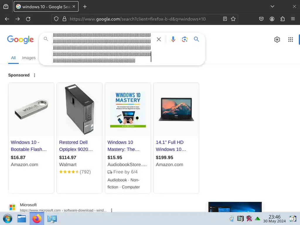Click the 792 reviews star rating
This screenshot has height=225, width=300.
[75, 172]
